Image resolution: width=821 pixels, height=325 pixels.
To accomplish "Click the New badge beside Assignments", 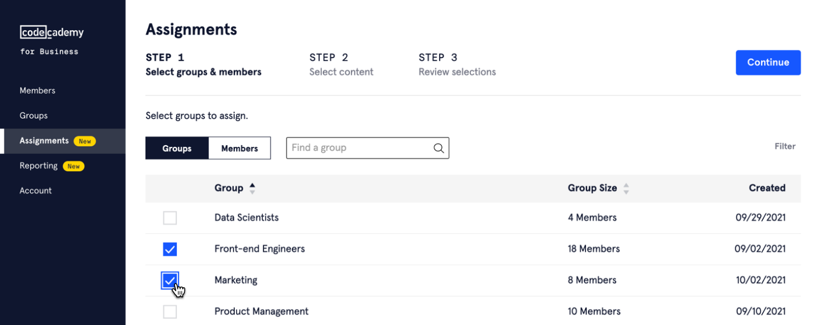I will point(85,141).
